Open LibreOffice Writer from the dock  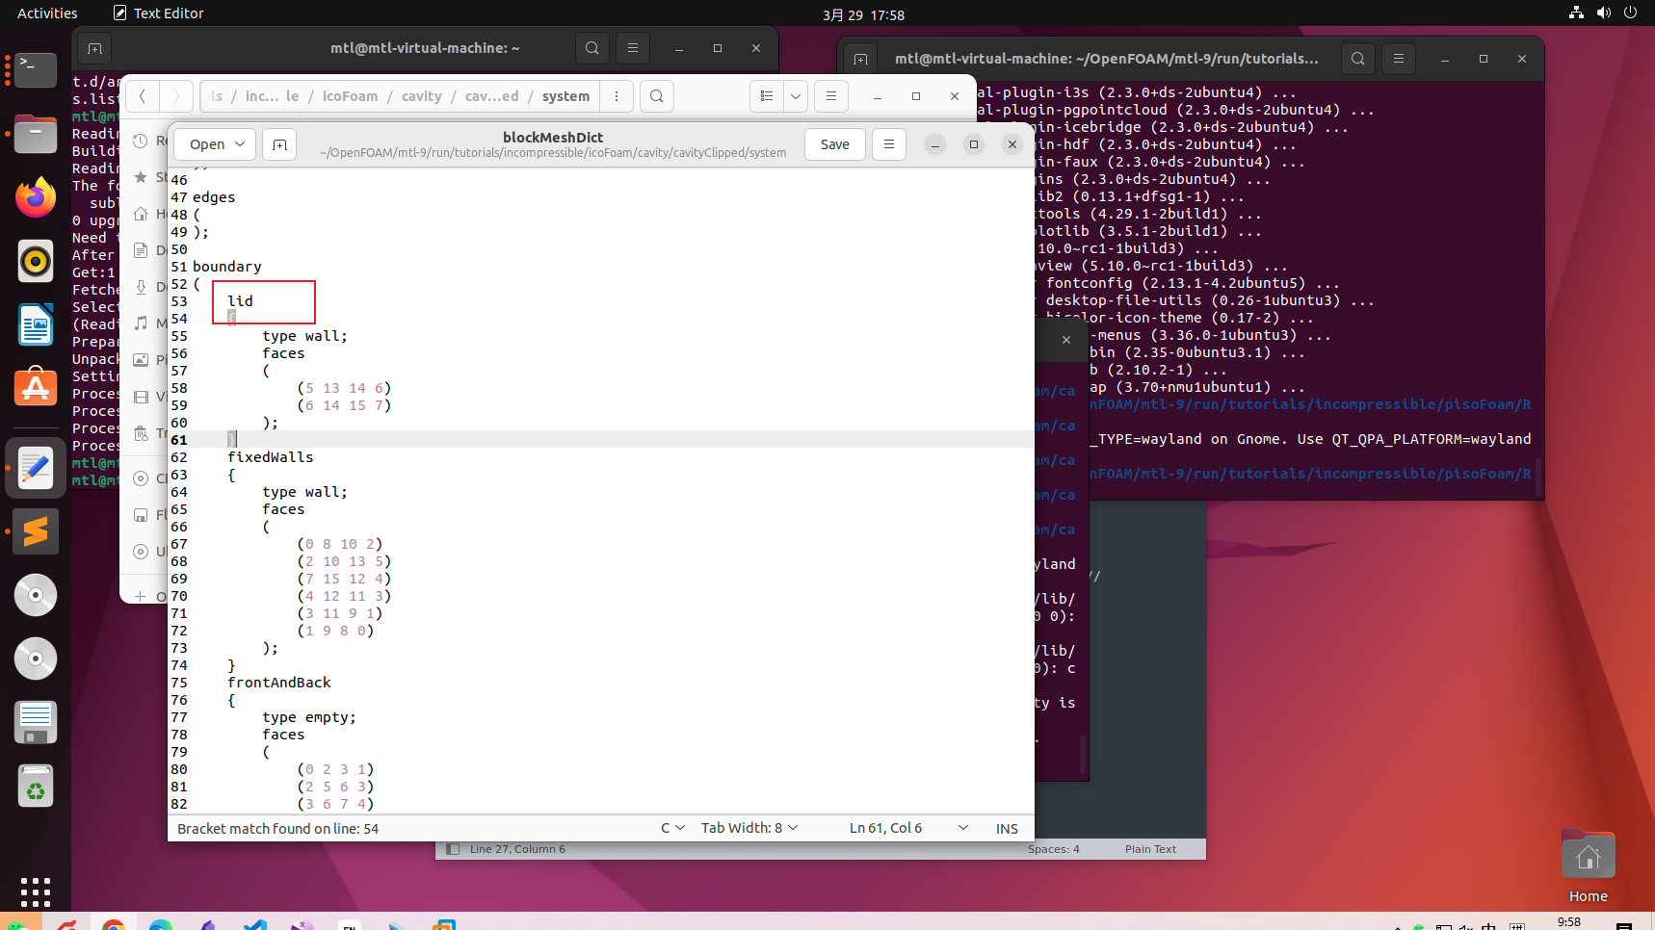[x=36, y=324]
